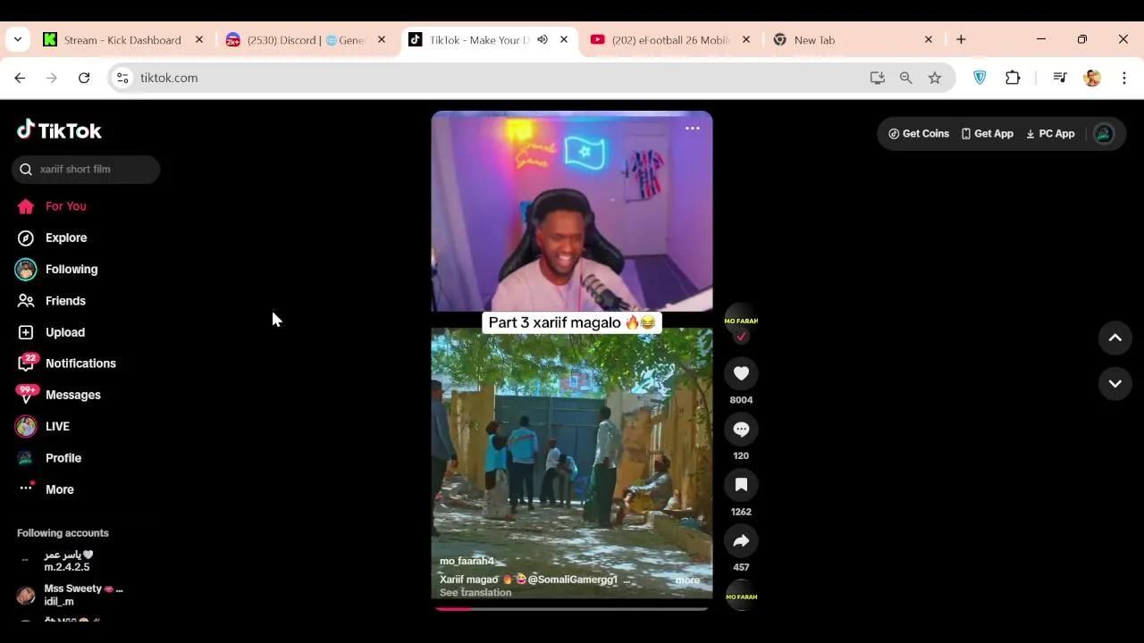Reload the page

[84, 78]
